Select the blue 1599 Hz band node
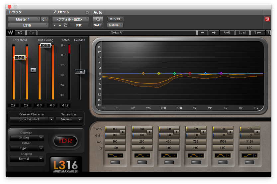This screenshot has width=277, height=184. coord(205,73)
